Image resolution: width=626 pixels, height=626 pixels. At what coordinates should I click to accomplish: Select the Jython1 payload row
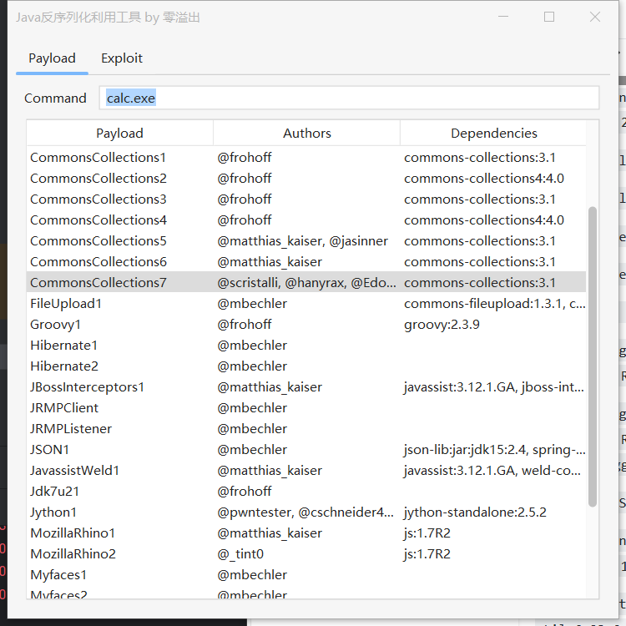[x=53, y=512]
